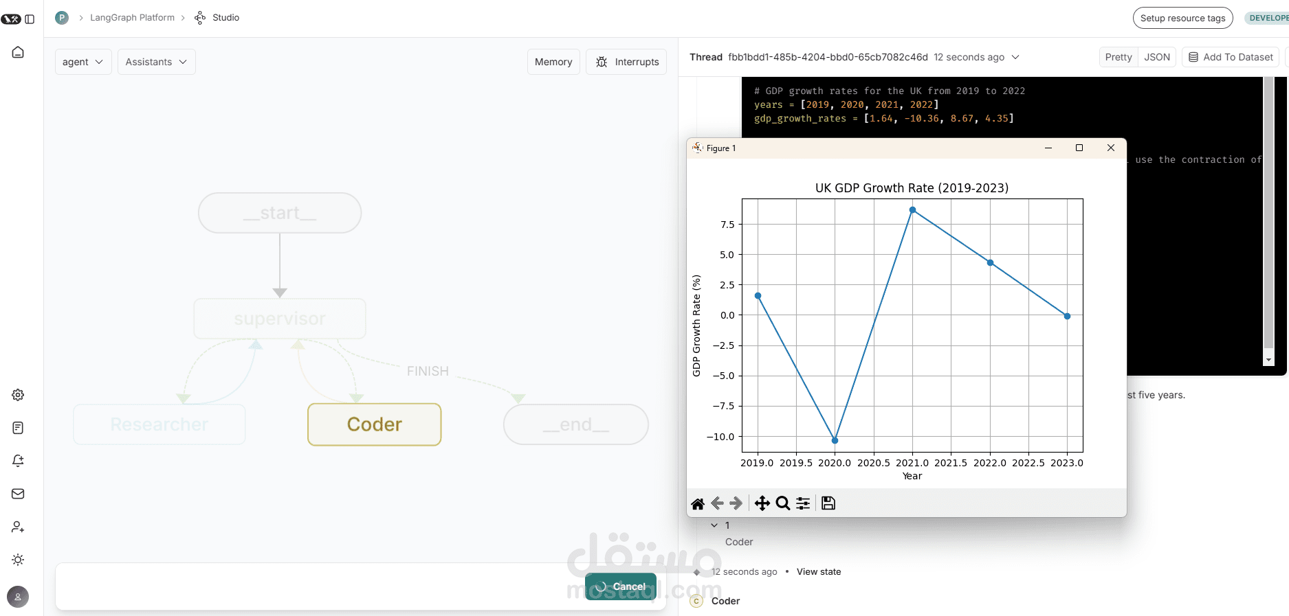Screen dimensions: 1289x616
Task: Switch to JSON view
Action: coord(1157,57)
